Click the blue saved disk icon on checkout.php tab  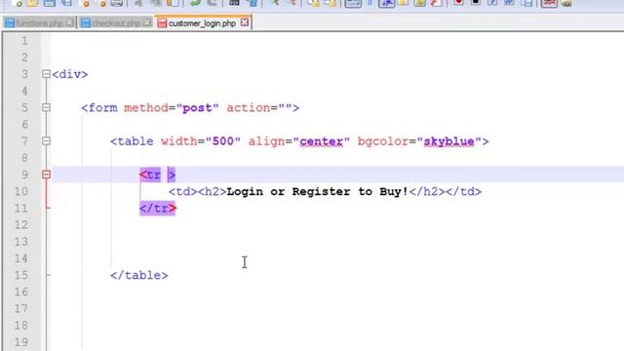(x=85, y=23)
